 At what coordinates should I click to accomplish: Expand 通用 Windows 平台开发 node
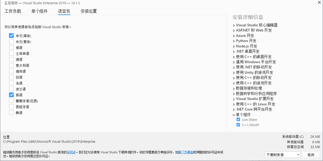(234, 62)
